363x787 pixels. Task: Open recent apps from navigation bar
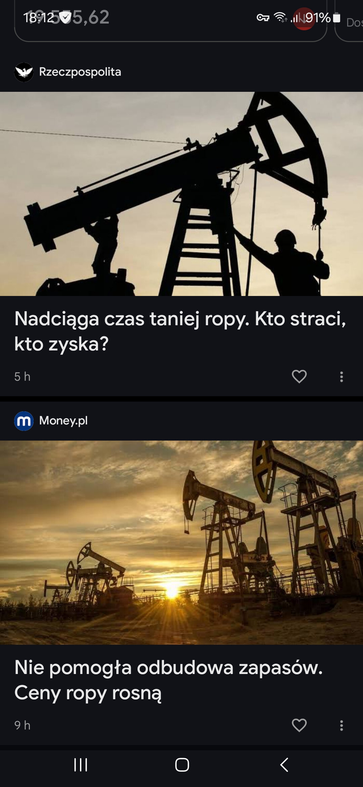click(x=81, y=765)
